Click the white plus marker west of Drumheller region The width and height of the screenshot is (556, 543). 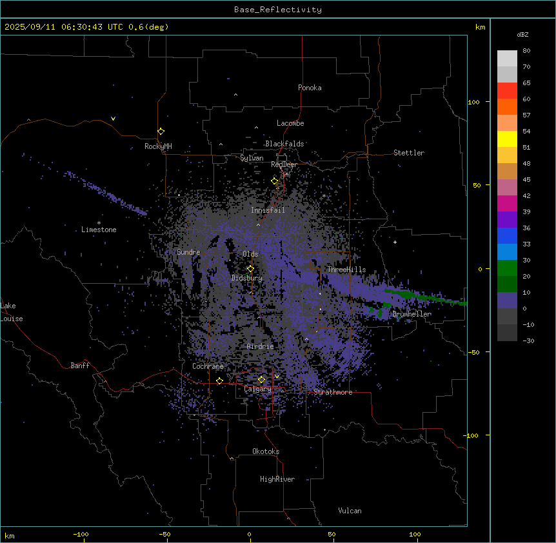pyautogui.click(x=395, y=242)
